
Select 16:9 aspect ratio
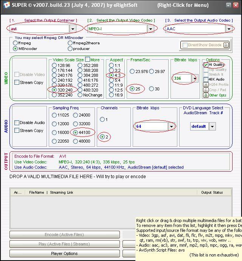(x=111, y=95)
